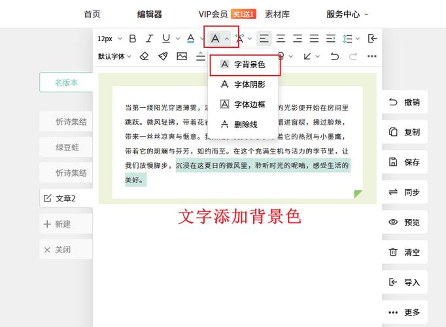Expand underline style arrow
Viewport: 446px width, 327px height.
[178, 39]
